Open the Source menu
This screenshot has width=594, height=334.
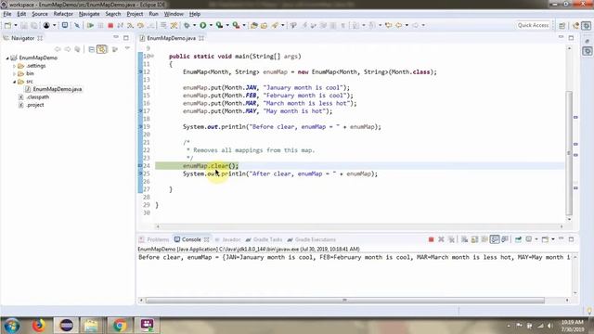coord(40,14)
